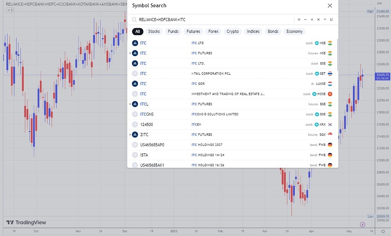
Task: Click Vietnam flag in HOSE row
Action: point(330,94)
